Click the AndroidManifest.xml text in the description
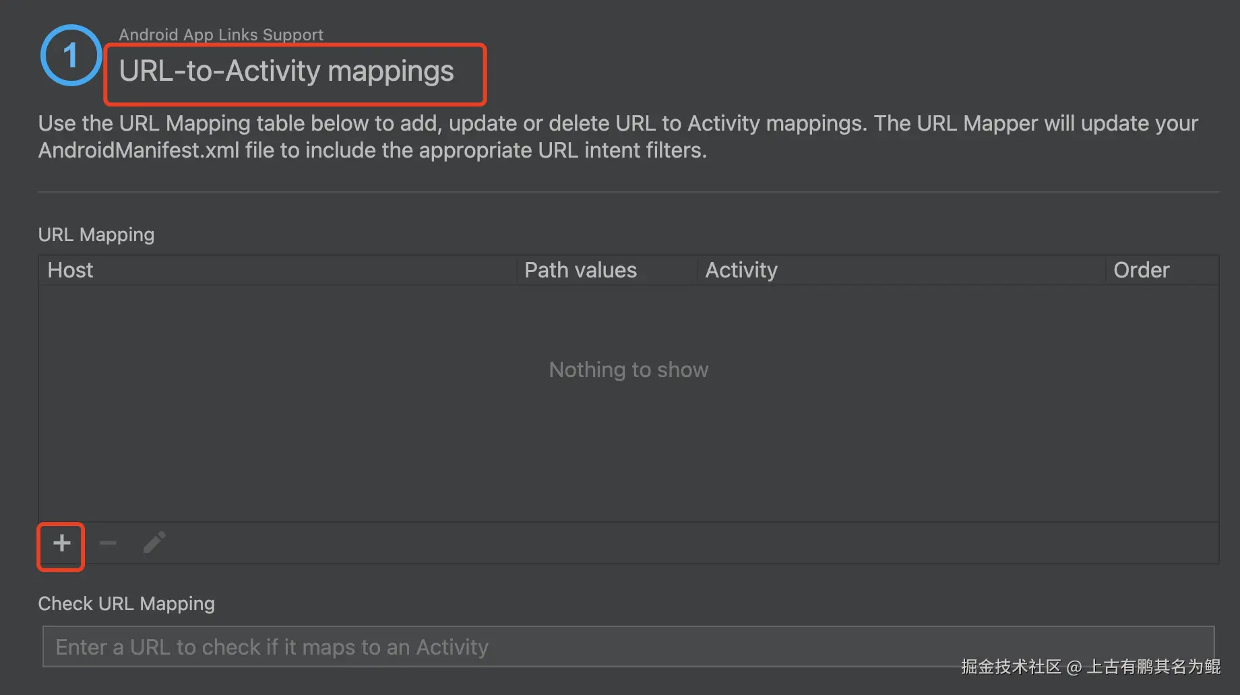This screenshot has height=695, width=1240. click(139, 150)
